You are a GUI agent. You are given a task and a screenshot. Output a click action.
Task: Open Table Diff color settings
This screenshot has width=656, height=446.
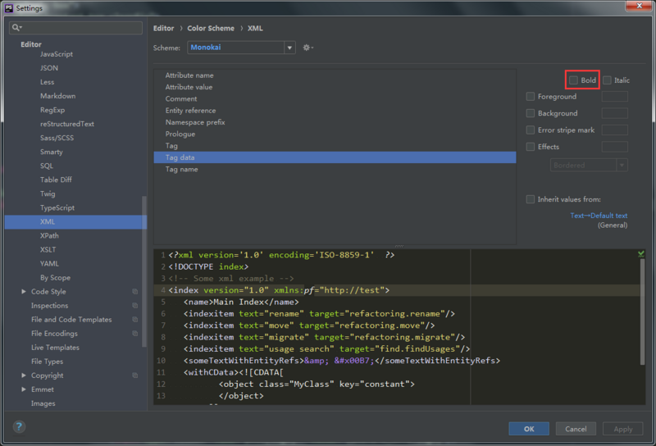56,180
